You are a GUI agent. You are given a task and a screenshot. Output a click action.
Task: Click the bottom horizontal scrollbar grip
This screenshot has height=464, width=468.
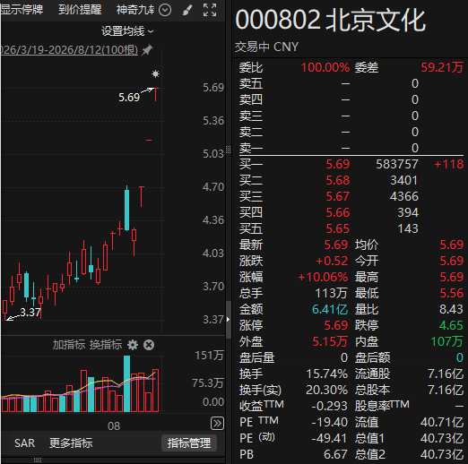click(x=38, y=460)
